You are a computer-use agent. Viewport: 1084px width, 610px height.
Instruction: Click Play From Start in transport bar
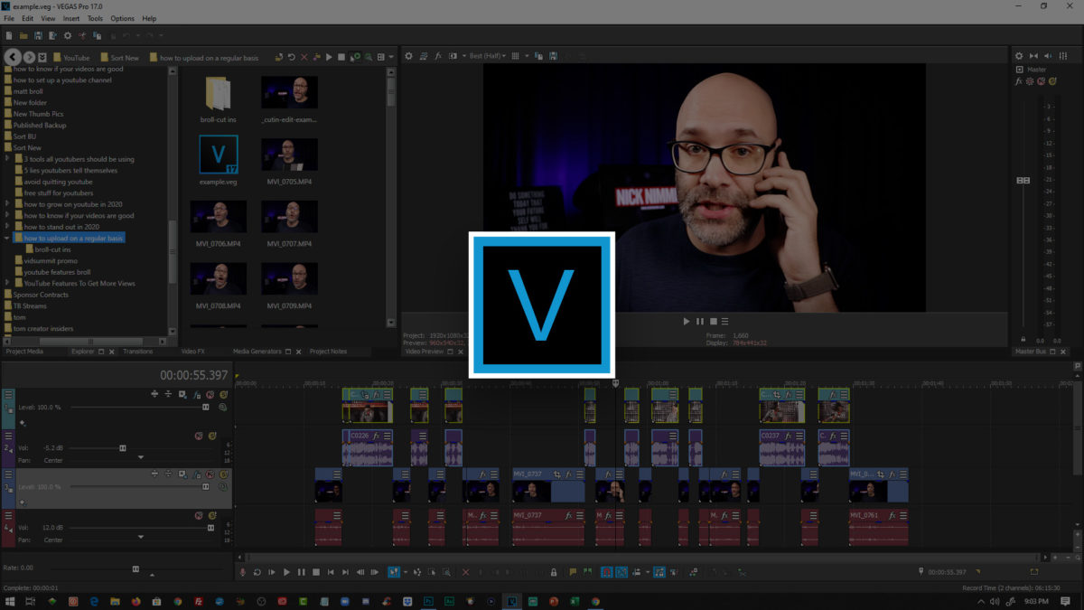click(272, 572)
